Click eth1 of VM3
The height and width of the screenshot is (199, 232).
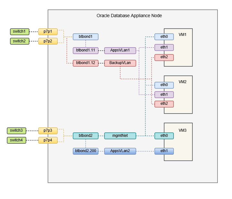coord(164,151)
